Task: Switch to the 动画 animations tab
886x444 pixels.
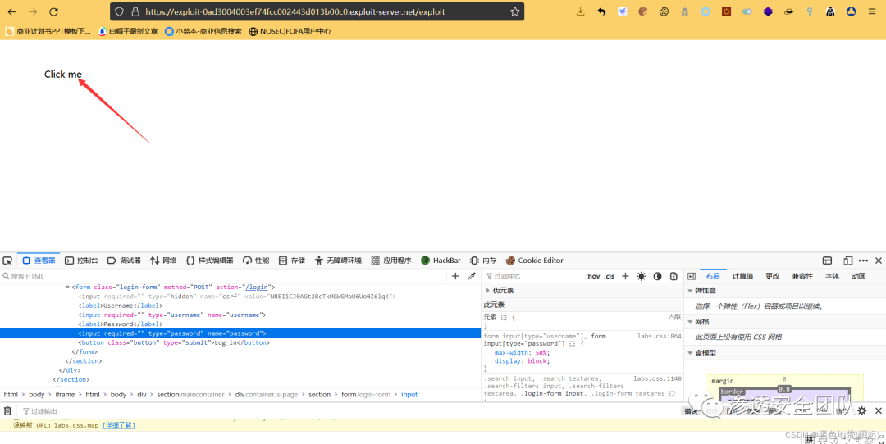Action: tap(859, 276)
